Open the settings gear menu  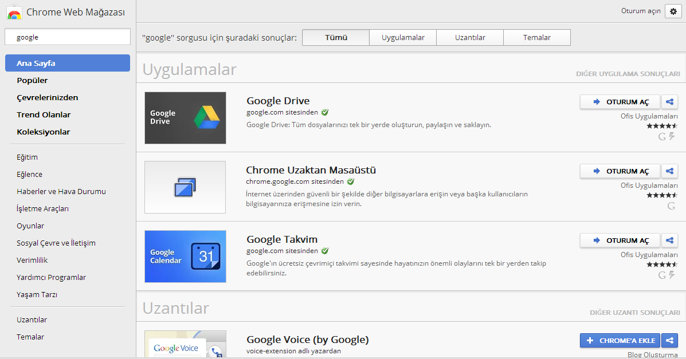[x=673, y=11]
